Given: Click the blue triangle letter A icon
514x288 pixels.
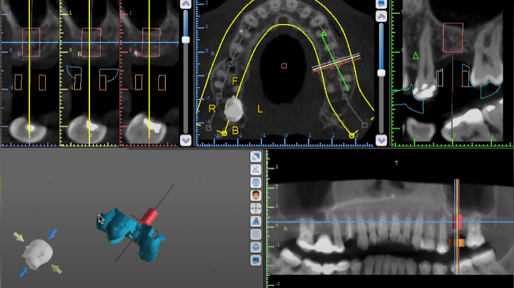Looking at the screenshot, I should click(x=256, y=221).
